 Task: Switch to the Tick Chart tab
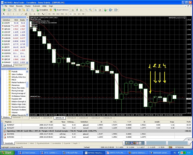tap(19, 65)
